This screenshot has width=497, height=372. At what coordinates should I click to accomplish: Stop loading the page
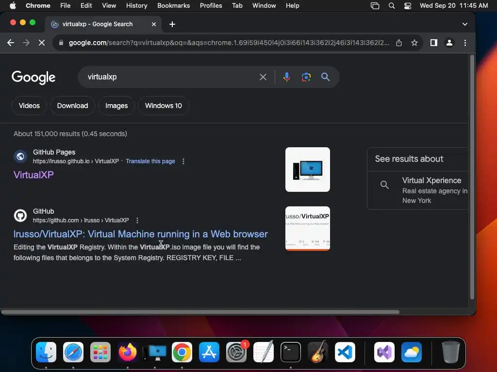(x=42, y=43)
